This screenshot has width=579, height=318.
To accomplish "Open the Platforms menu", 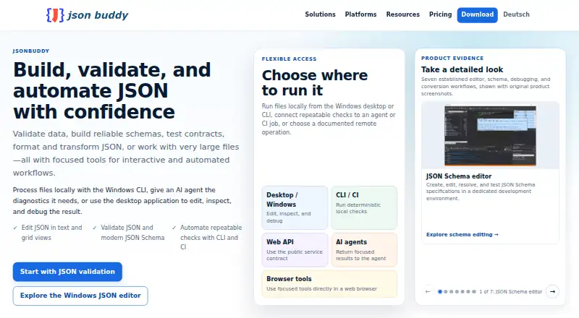I will (360, 14).
